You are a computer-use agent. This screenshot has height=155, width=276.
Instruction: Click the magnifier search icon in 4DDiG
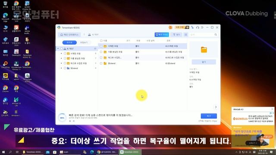216,34
